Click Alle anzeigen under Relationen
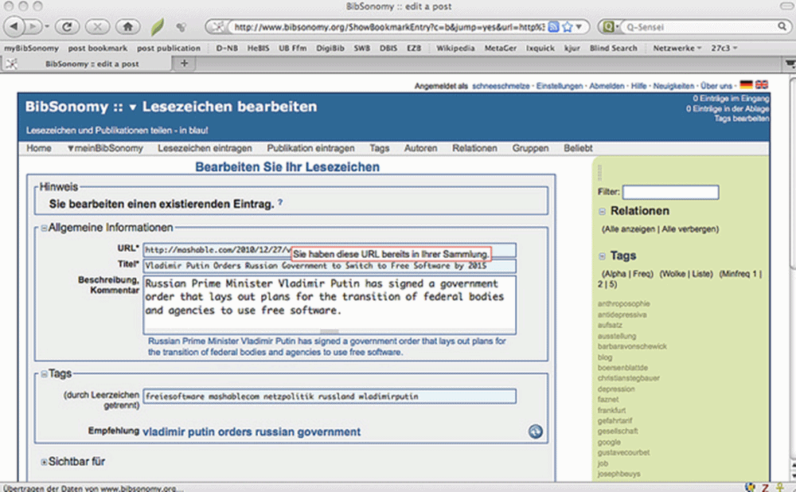The height and width of the screenshot is (492, 796). tap(630, 229)
